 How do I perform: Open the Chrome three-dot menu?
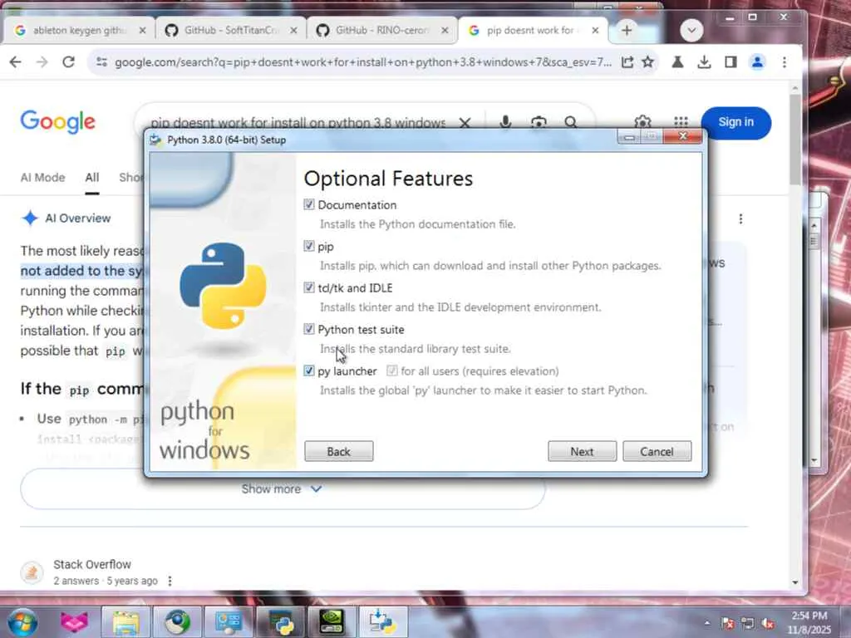785,61
